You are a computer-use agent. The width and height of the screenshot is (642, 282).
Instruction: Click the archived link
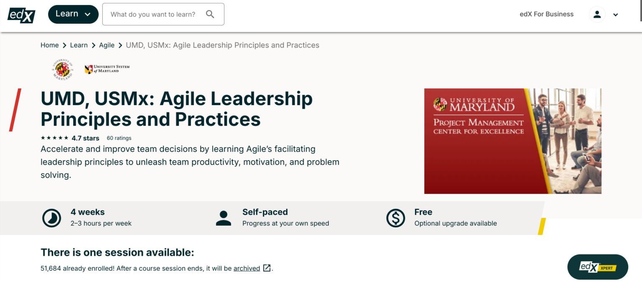click(x=247, y=268)
